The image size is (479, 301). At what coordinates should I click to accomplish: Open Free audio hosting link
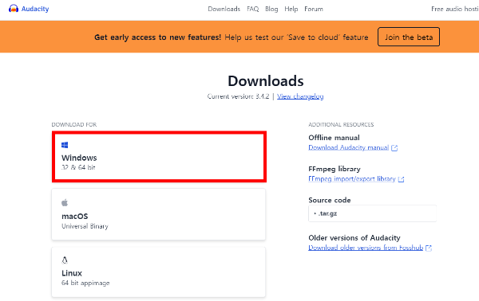point(455,9)
